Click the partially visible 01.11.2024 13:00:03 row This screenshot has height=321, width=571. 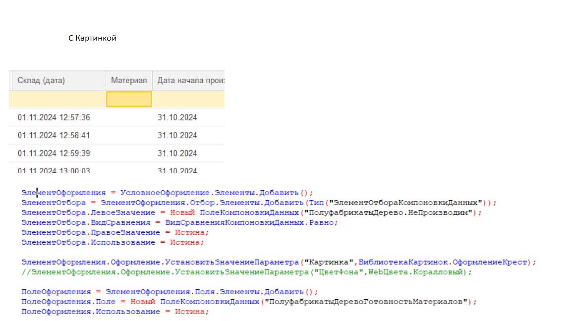tap(54, 170)
